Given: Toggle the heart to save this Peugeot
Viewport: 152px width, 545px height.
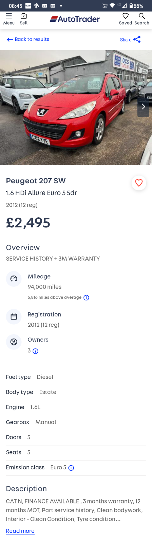Looking at the screenshot, I should [139, 183].
